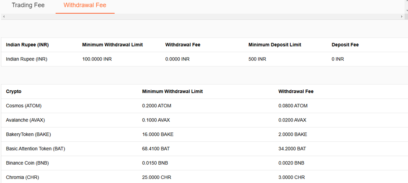Click the Crypto column header
This screenshot has width=408, height=183.
13,91
